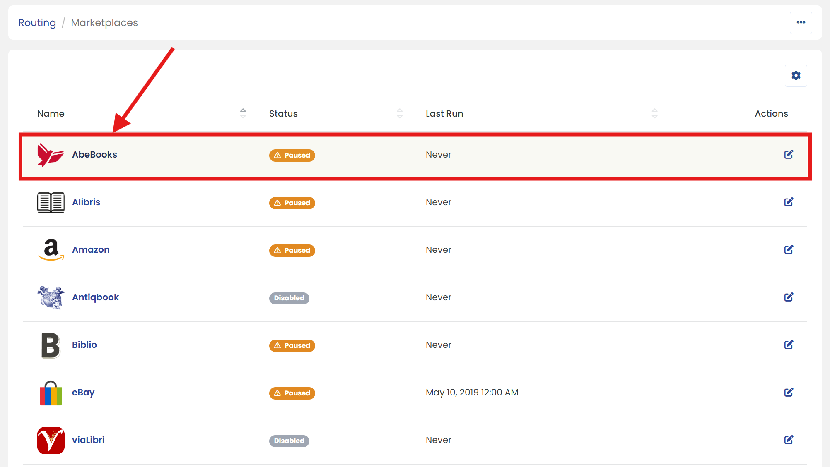
Task: Sort the table by Last Run
Action: coord(654,113)
